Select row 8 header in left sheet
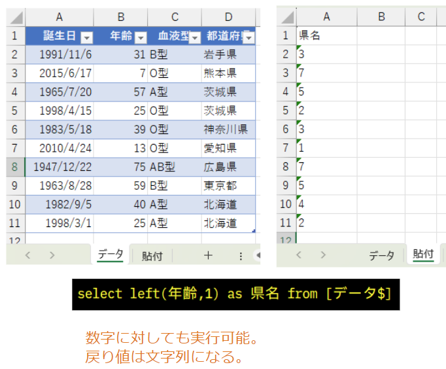Image resolution: width=446 pixels, height=369 pixels. pyautogui.click(x=15, y=167)
